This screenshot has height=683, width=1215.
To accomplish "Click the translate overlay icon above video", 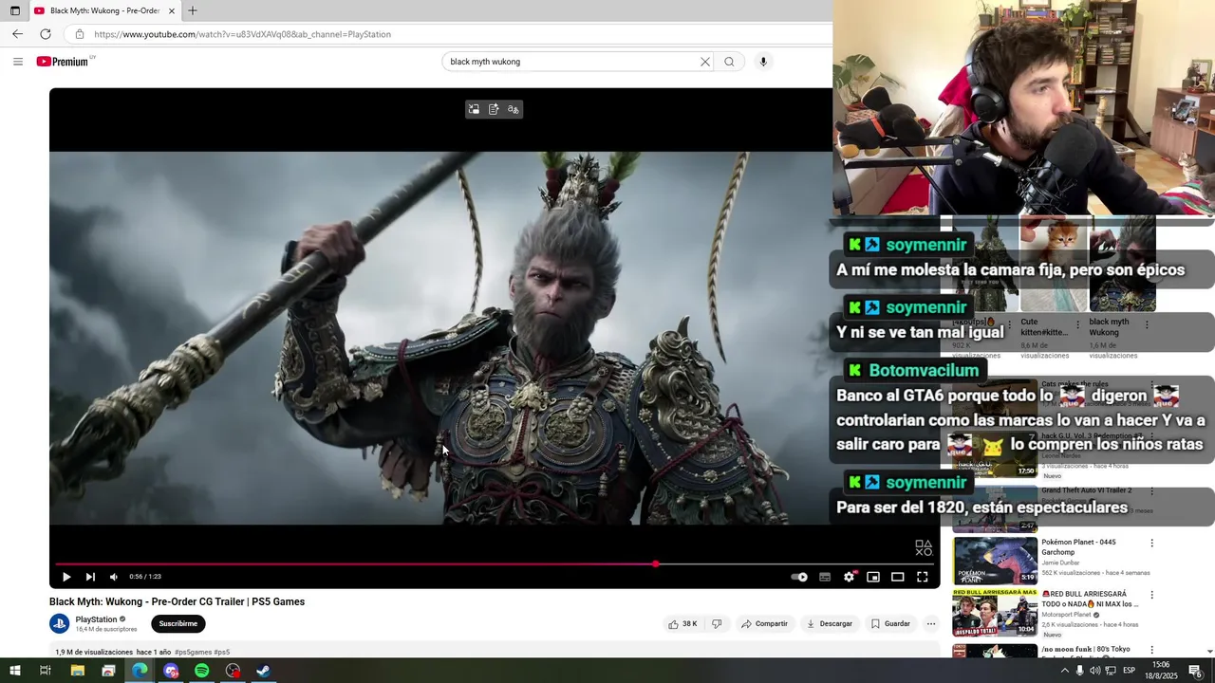I will tap(514, 109).
